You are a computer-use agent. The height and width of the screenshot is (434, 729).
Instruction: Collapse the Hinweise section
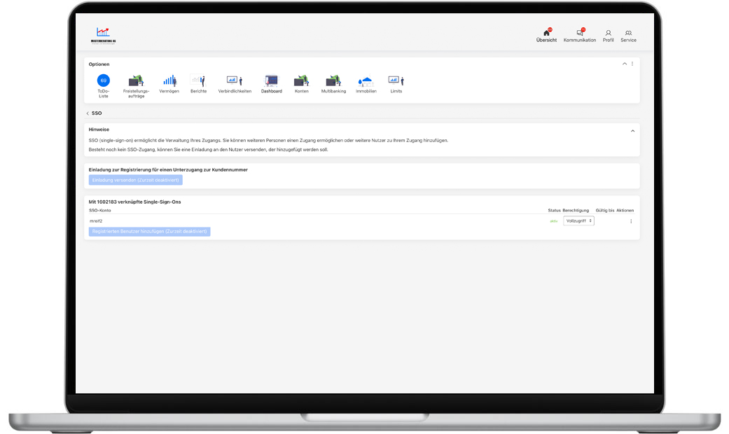(632, 130)
